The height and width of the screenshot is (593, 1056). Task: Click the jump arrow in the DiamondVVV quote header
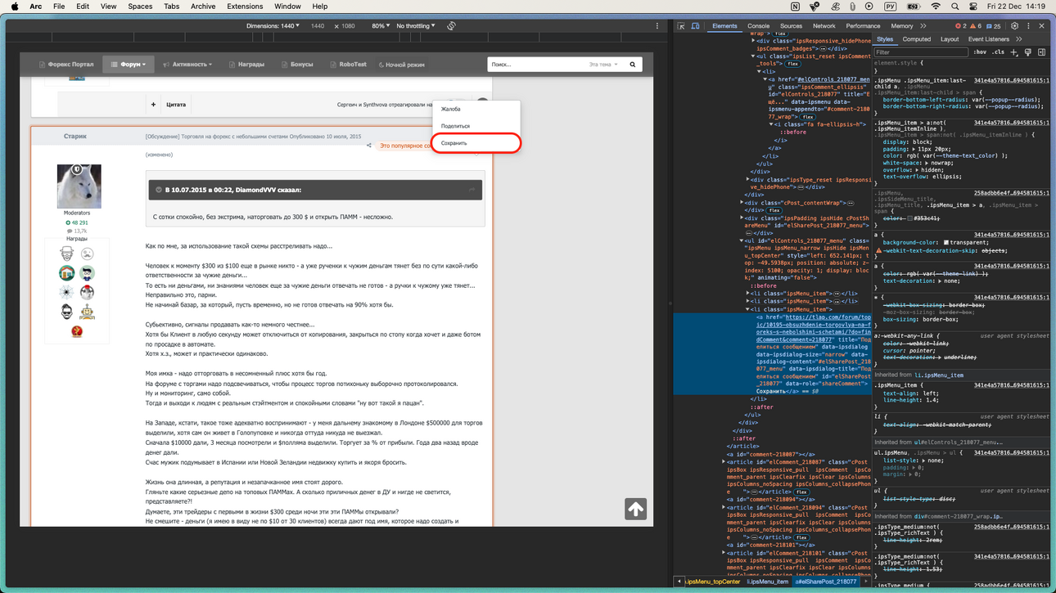coord(472,190)
